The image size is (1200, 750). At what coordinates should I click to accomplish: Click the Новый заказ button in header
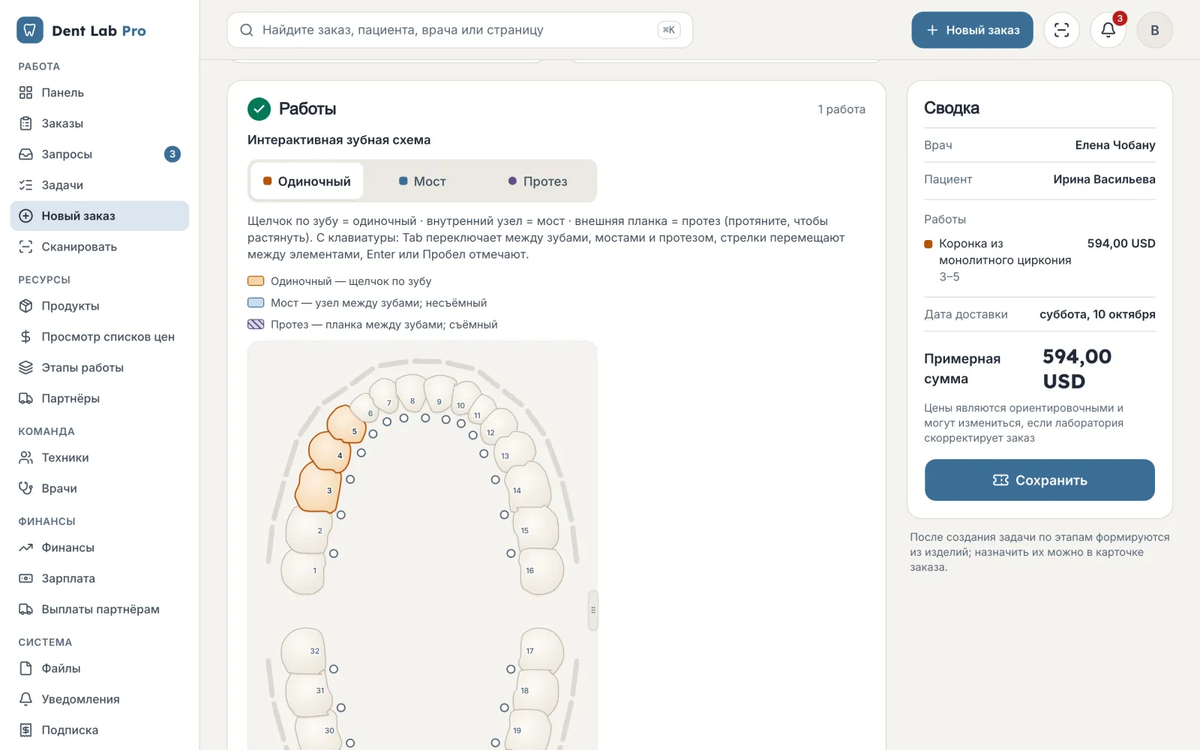(972, 30)
